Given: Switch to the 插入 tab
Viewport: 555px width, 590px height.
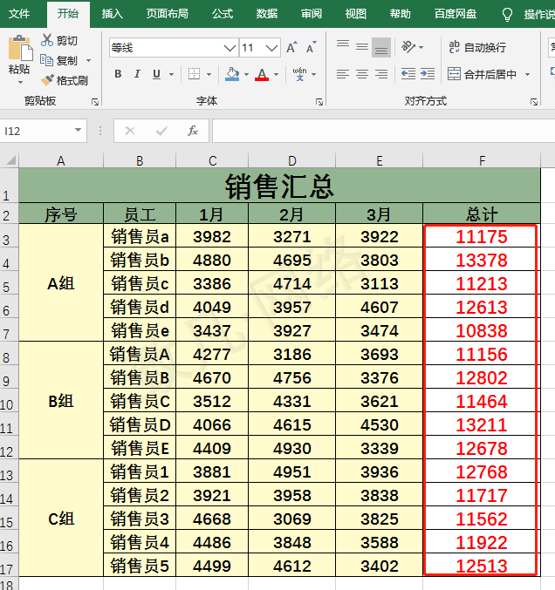Looking at the screenshot, I should pyautogui.click(x=113, y=14).
